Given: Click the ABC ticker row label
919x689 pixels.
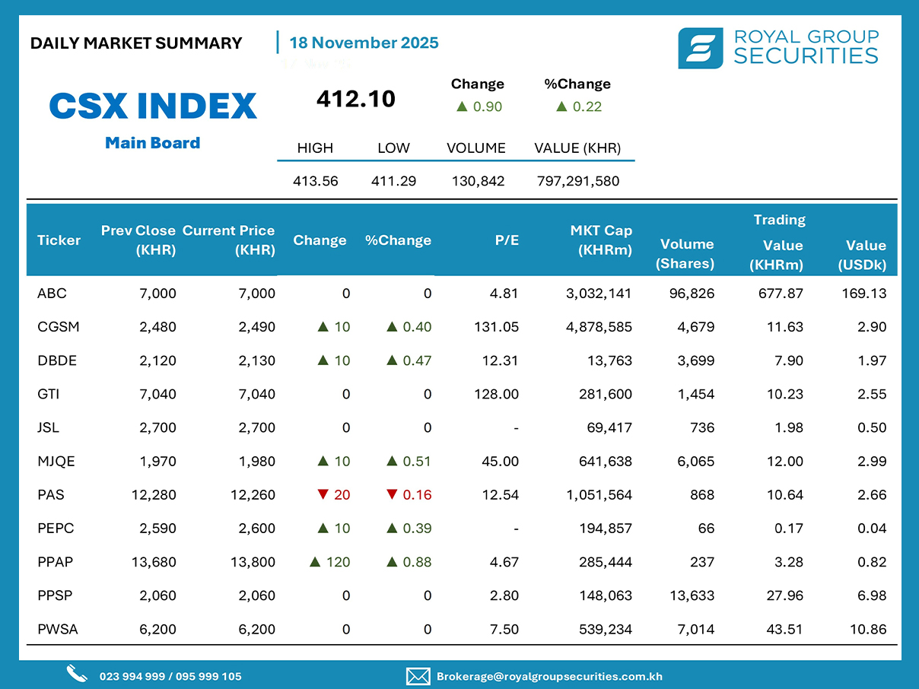Looking at the screenshot, I should [x=52, y=294].
